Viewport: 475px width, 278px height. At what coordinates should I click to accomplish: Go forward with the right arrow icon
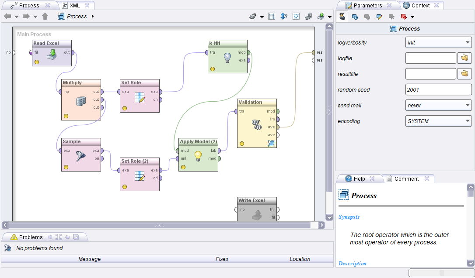click(x=26, y=16)
